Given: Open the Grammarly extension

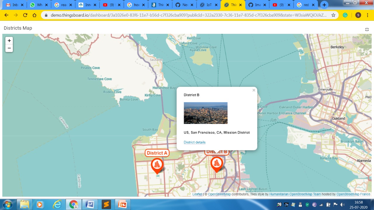Looking at the screenshot, I should [345, 15].
